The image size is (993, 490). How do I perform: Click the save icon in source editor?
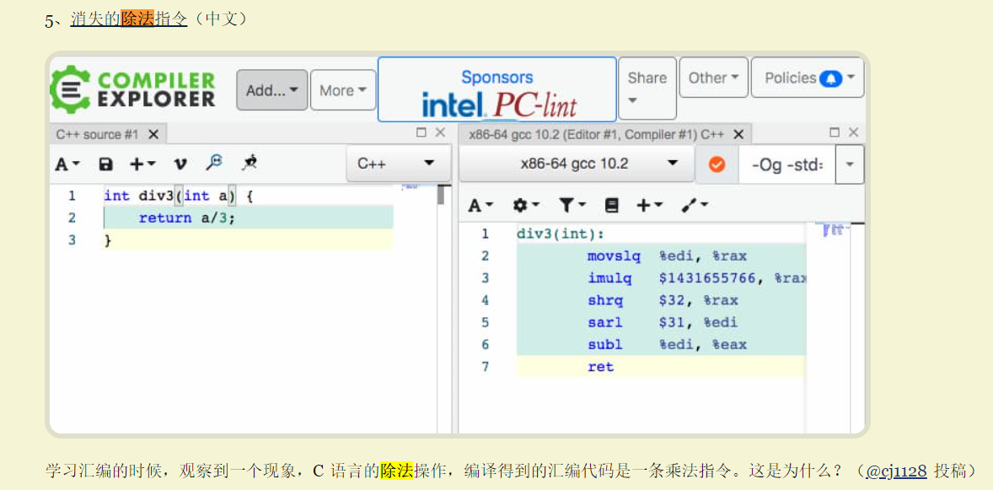[x=105, y=164]
